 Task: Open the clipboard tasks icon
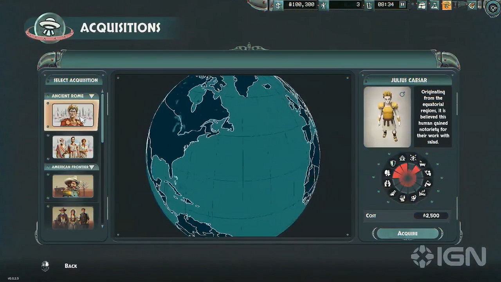(369, 5)
